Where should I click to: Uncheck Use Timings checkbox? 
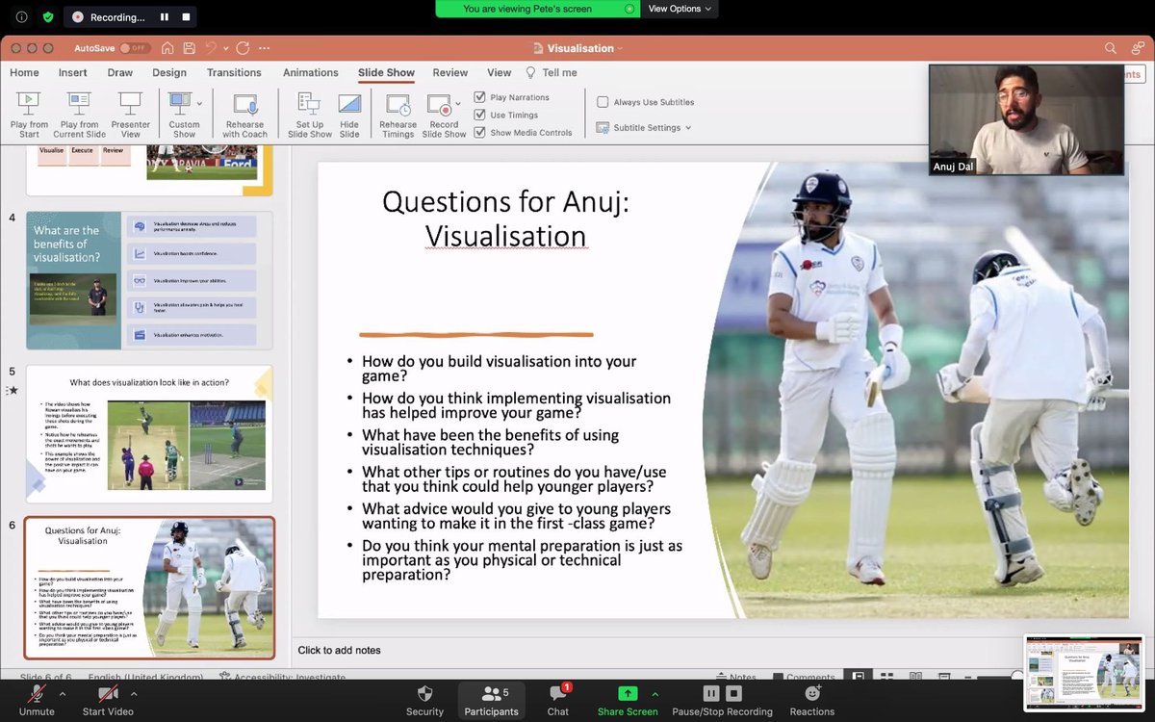(480, 115)
